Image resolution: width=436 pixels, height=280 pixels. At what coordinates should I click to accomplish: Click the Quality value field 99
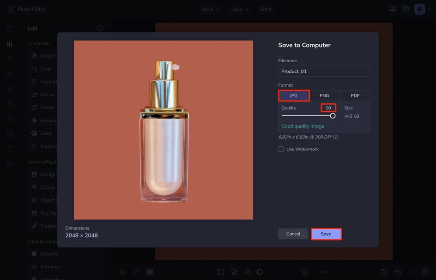click(x=328, y=108)
